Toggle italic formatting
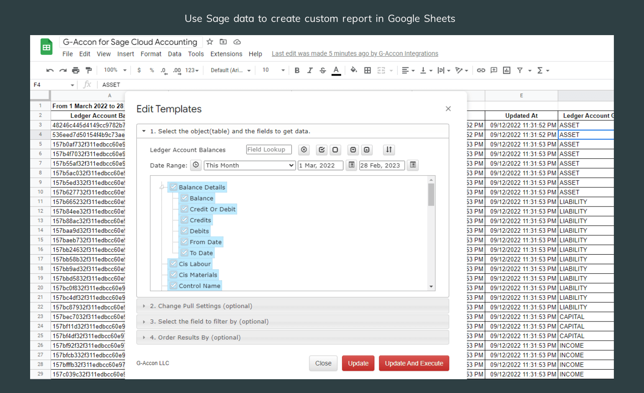The height and width of the screenshot is (393, 644). [310, 70]
